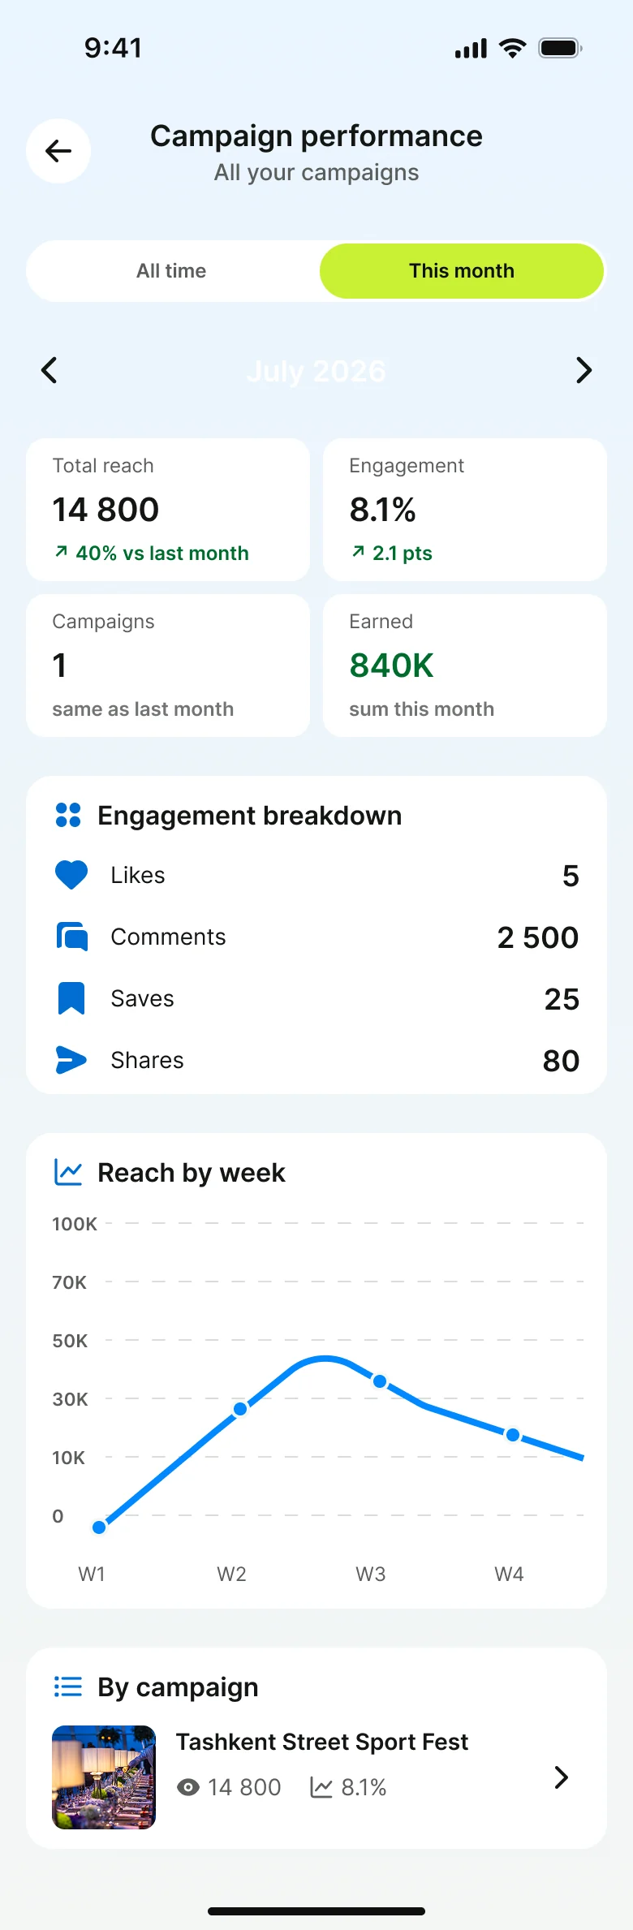
Task: Click the Shares paper-plane icon
Action: click(x=71, y=1060)
